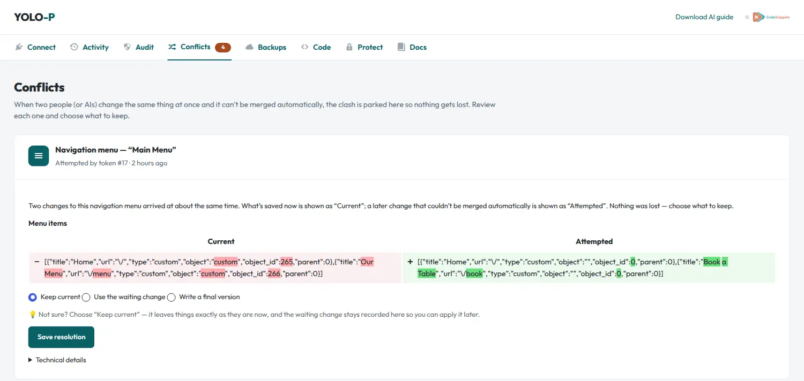Click the highlighted Our Menu title text
Screen dimensions: 804x381
click(367, 262)
